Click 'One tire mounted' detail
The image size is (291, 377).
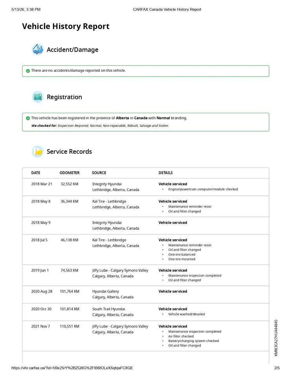[181, 259]
